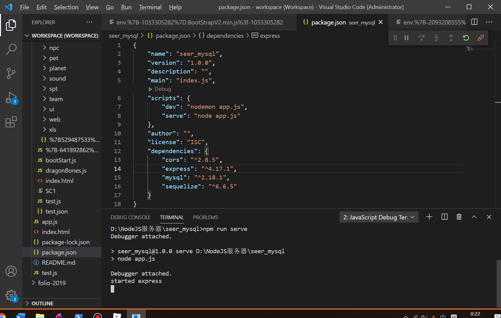This screenshot has width=501, height=318.
Task: Open the Search view in activity bar
Action: click(x=11, y=49)
